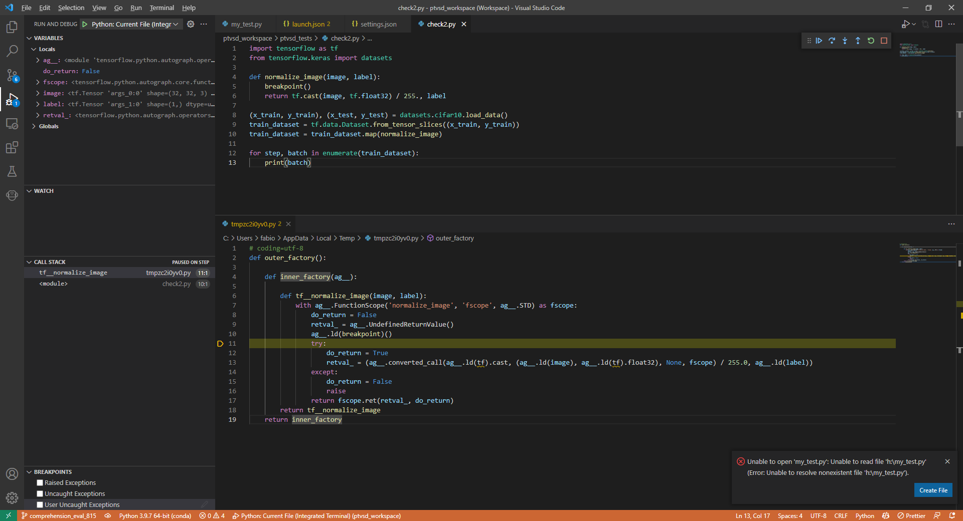
Task: Stop the debugging session
Action: click(884, 41)
